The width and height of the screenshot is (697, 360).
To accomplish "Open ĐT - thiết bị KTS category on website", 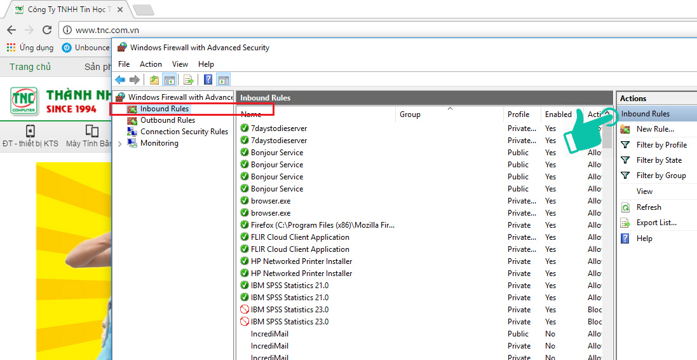I will click(x=30, y=136).
